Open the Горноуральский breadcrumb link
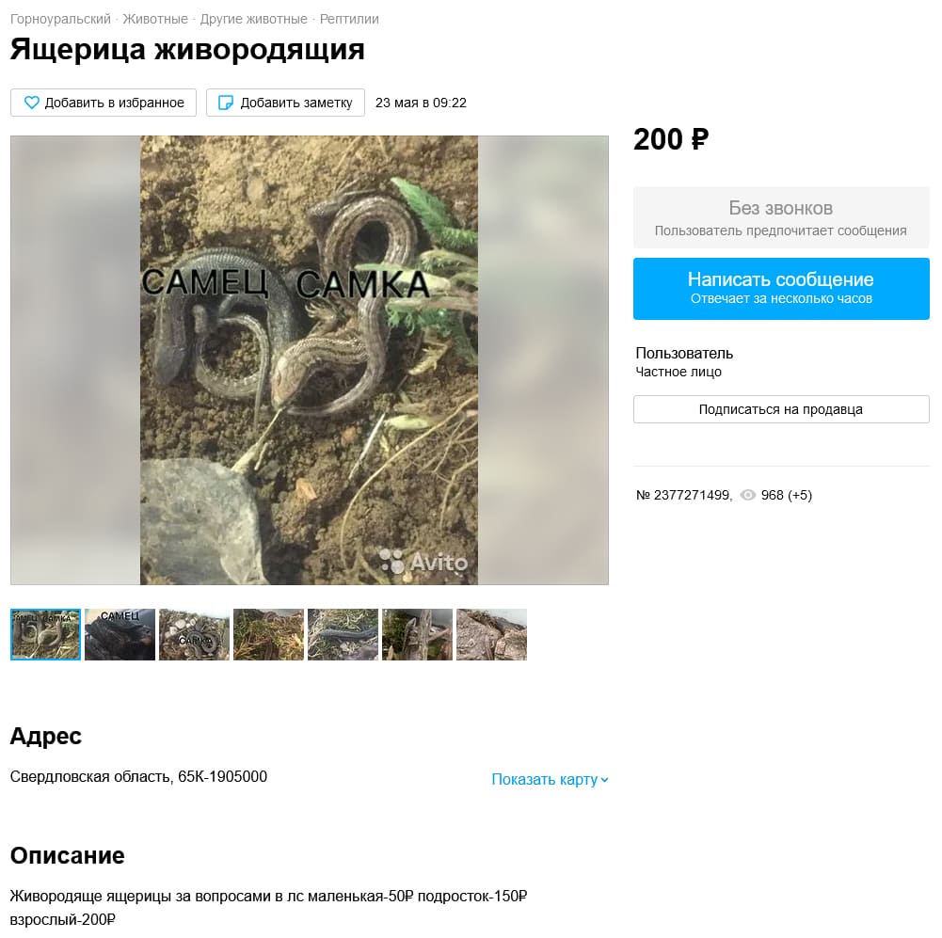942x938 pixels. pyautogui.click(x=60, y=19)
